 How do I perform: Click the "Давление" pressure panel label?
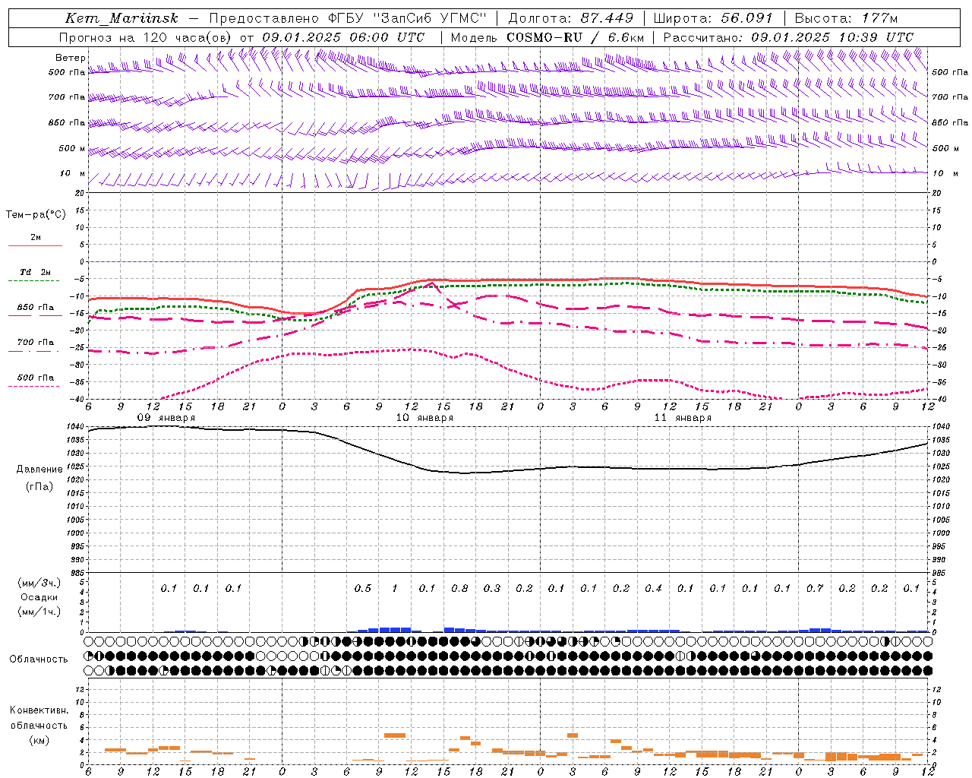click(39, 470)
